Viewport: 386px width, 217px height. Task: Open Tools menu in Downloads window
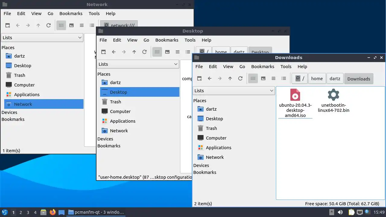point(286,67)
